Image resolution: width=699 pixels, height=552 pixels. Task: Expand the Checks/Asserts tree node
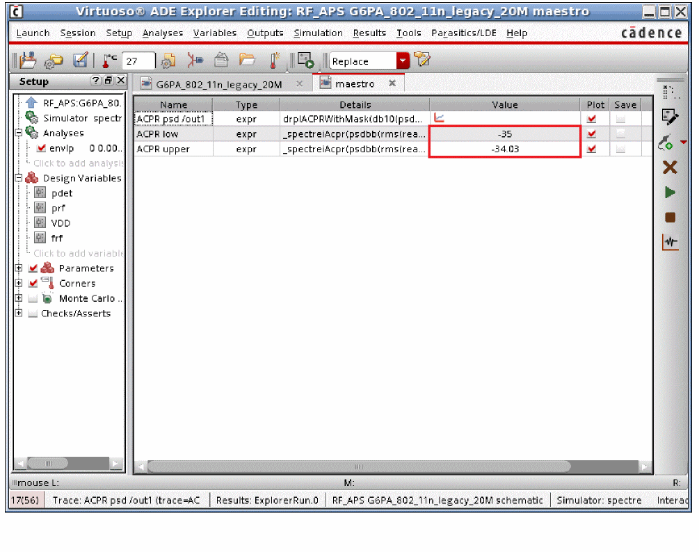point(19,314)
